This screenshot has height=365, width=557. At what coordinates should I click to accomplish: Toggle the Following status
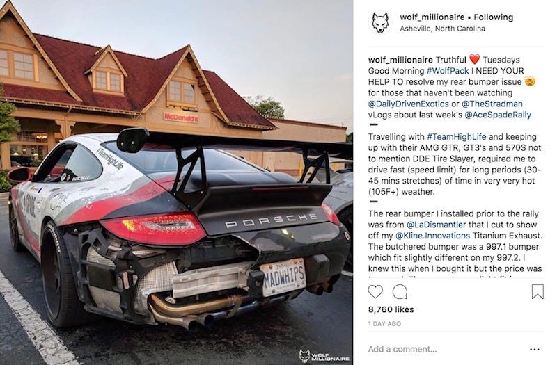coord(494,17)
